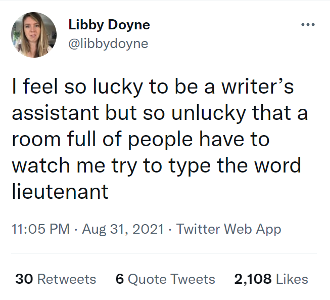Click the number 6 beside Quote Tweets
The image size is (330, 300).
tap(120, 279)
